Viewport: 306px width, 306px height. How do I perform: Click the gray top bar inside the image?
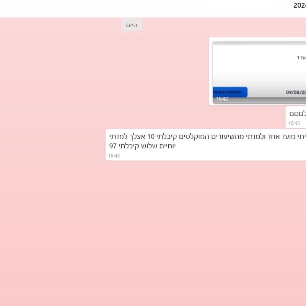[260, 43]
